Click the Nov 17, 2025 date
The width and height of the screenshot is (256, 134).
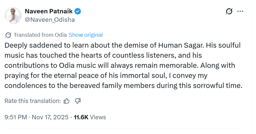pos(50,117)
